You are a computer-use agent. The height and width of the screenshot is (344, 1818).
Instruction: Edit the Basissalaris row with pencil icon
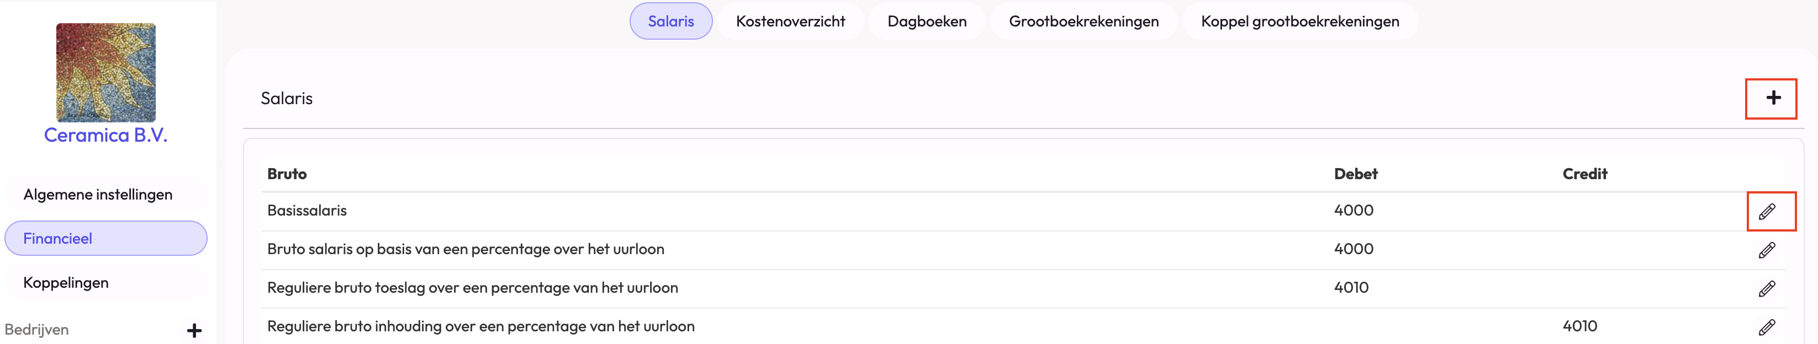[1767, 212]
